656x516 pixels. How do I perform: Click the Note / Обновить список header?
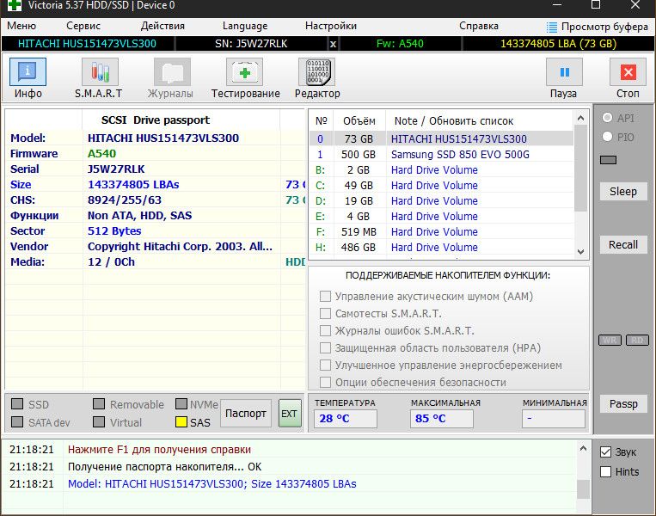click(x=453, y=121)
